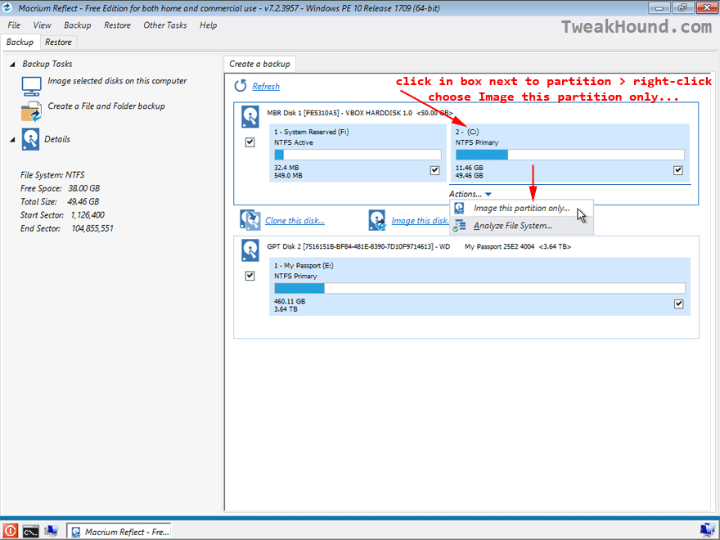Click the File System: NTFS detail
This screenshot has height=540, width=720.
52,175
